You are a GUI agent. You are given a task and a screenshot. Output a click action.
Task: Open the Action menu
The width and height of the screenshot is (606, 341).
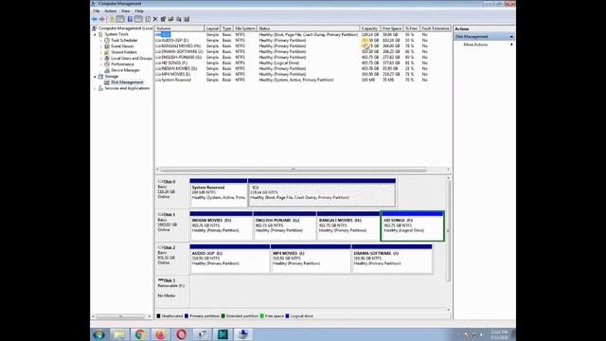[x=110, y=11]
